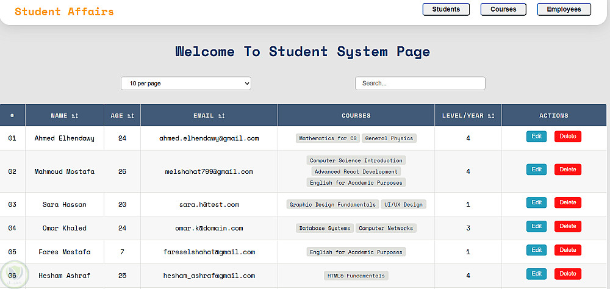The width and height of the screenshot is (610, 289).
Task: Click the ACTIONS column header
Action: 554,115
